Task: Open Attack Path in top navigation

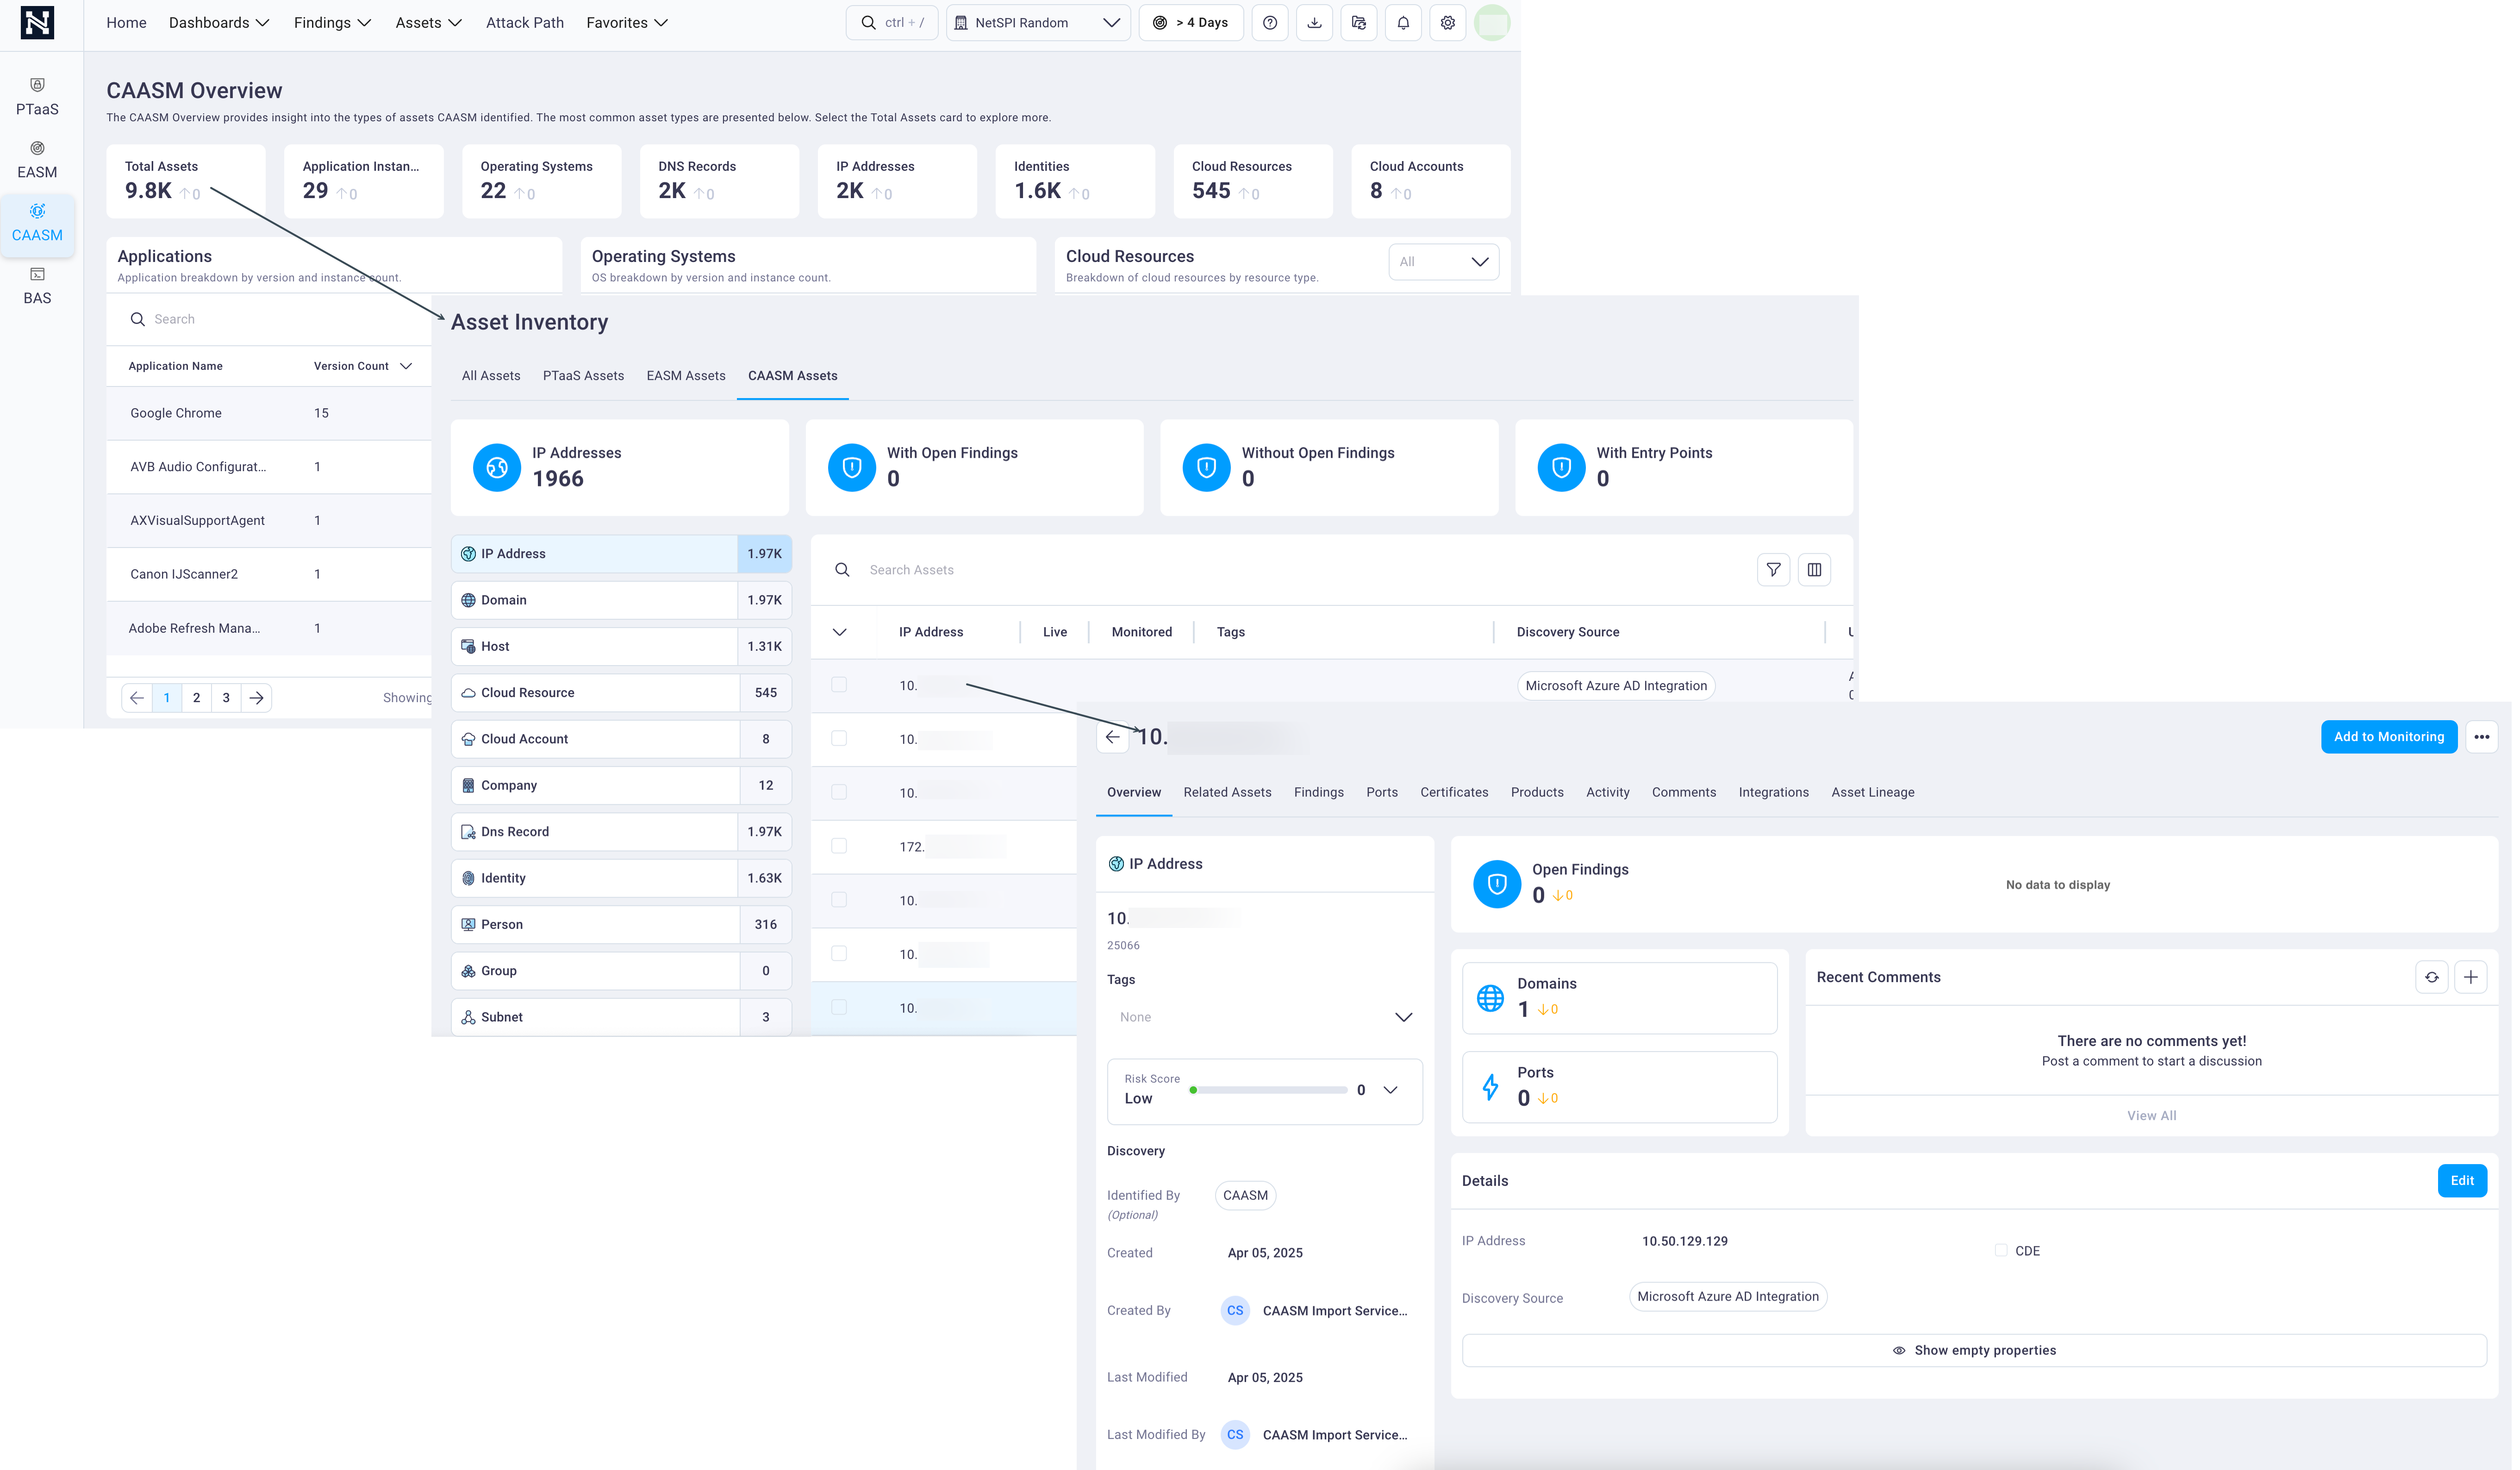Action: tap(525, 23)
